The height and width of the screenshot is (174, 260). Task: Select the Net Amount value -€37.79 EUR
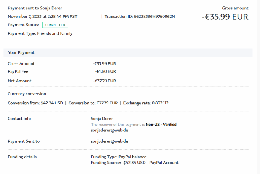click(104, 81)
